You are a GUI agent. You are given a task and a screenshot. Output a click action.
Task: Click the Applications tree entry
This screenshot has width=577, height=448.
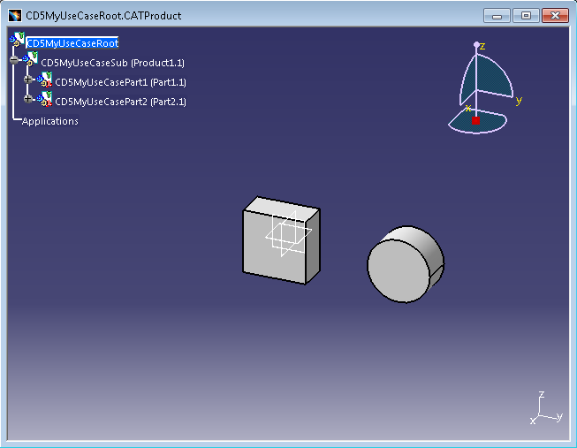pyautogui.click(x=50, y=121)
